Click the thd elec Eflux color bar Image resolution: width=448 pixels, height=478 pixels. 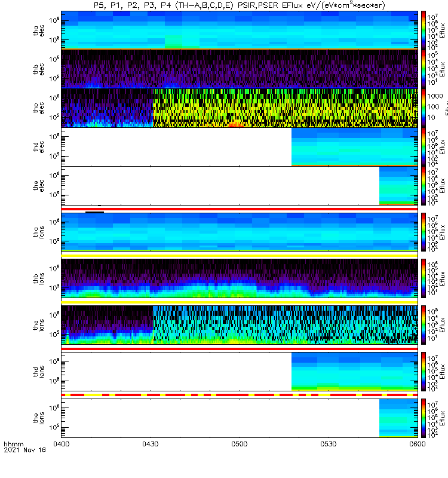(424, 147)
